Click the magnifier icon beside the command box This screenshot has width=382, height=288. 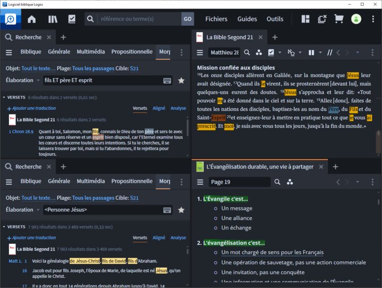click(90, 19)
